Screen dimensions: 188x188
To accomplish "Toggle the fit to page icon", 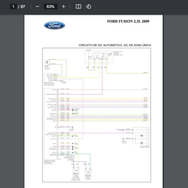I will (79, 7).
